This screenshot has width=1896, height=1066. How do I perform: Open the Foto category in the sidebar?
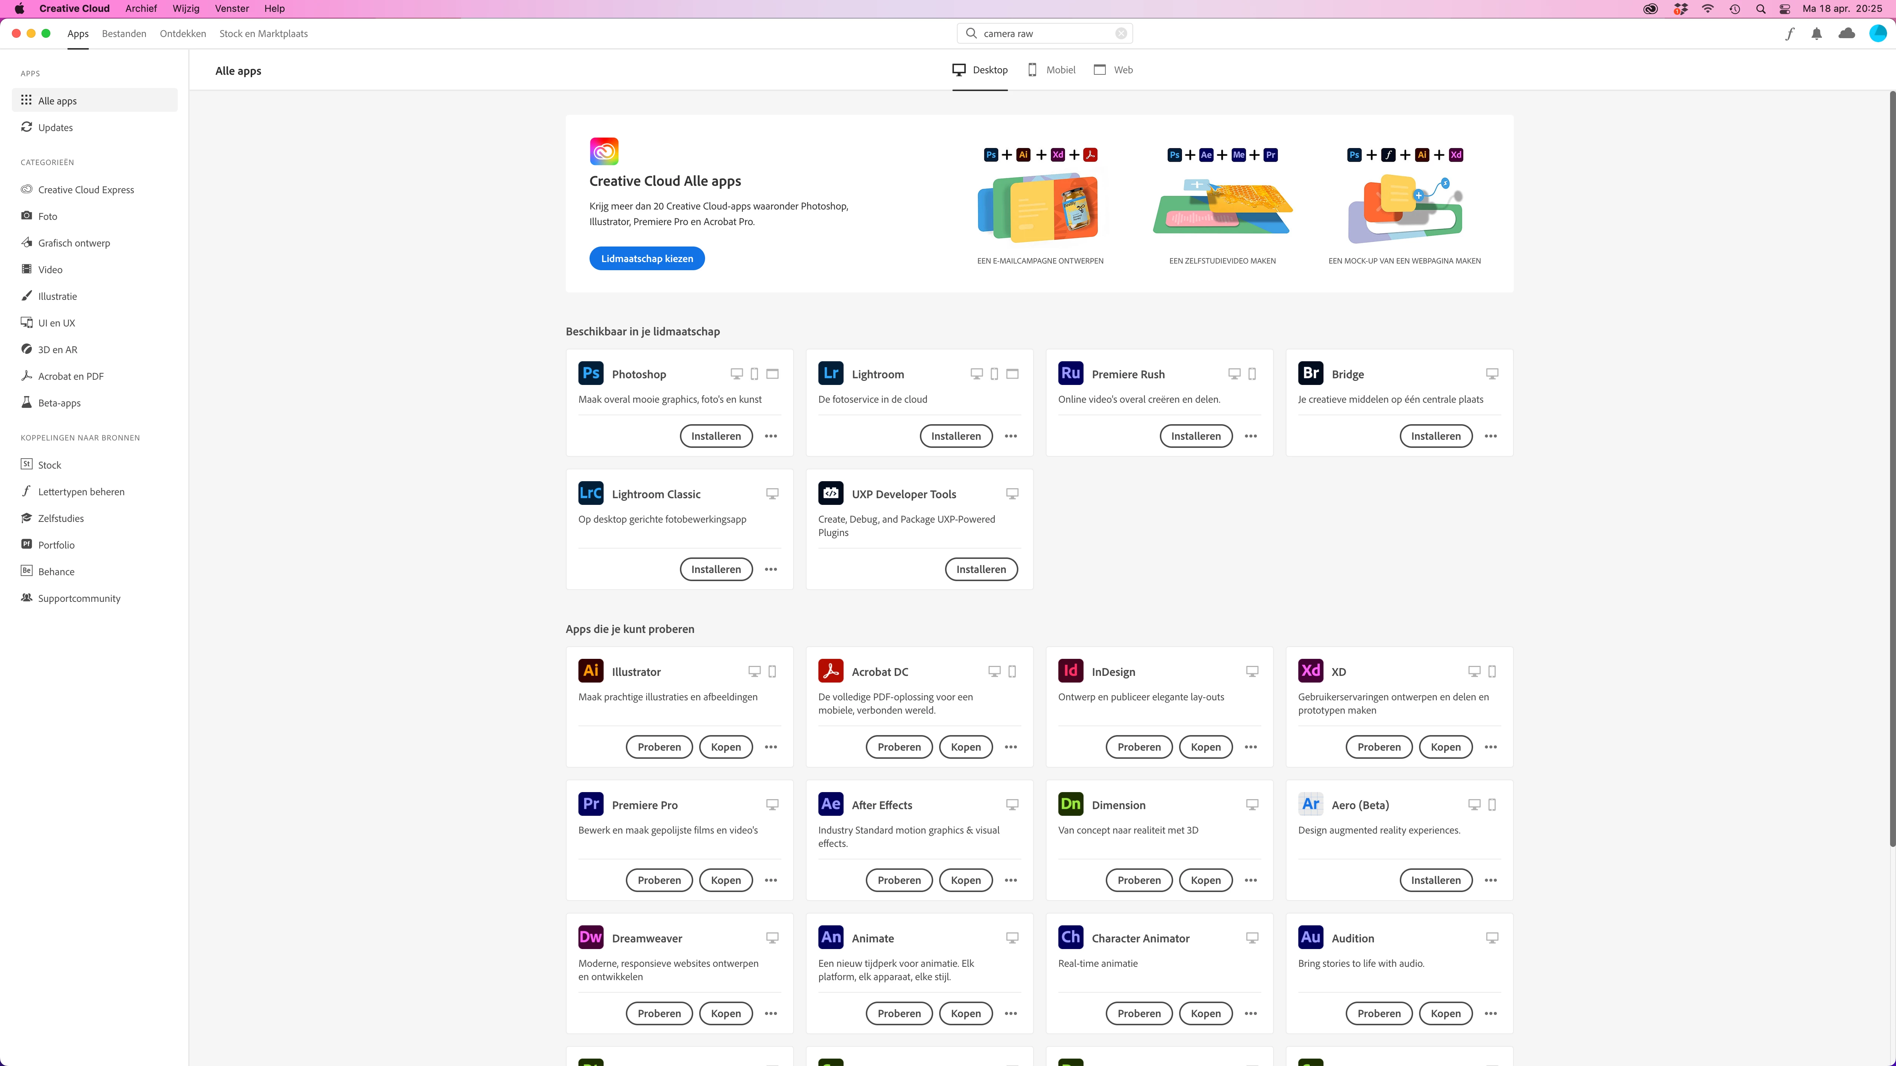pyautogui.click(x=48, y=216)
